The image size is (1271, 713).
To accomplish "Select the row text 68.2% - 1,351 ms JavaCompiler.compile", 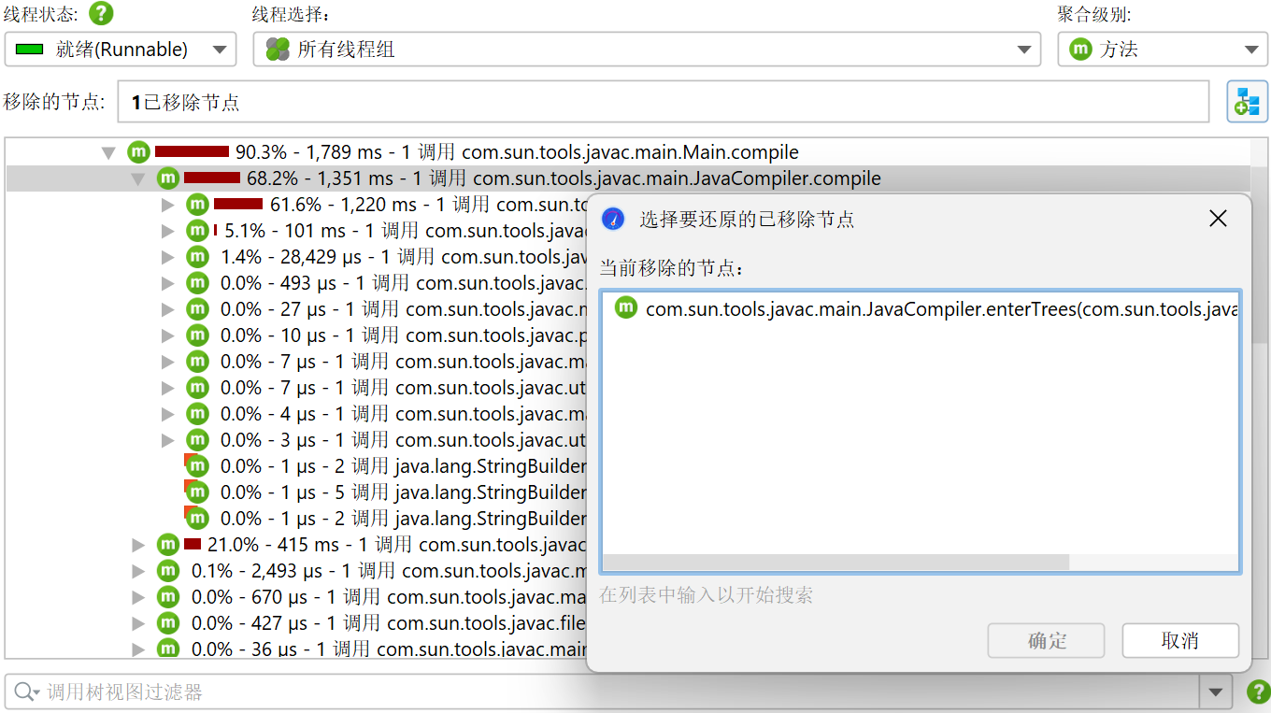I will click(564, 178).
